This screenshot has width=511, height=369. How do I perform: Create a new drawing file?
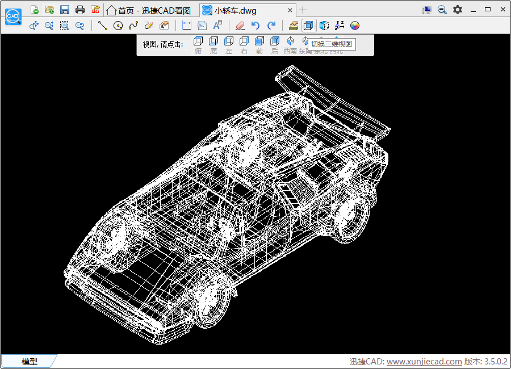tap(34, 10)
